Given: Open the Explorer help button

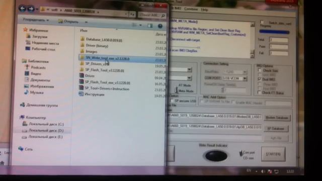Looking at the screenshot, I should 160,26.
